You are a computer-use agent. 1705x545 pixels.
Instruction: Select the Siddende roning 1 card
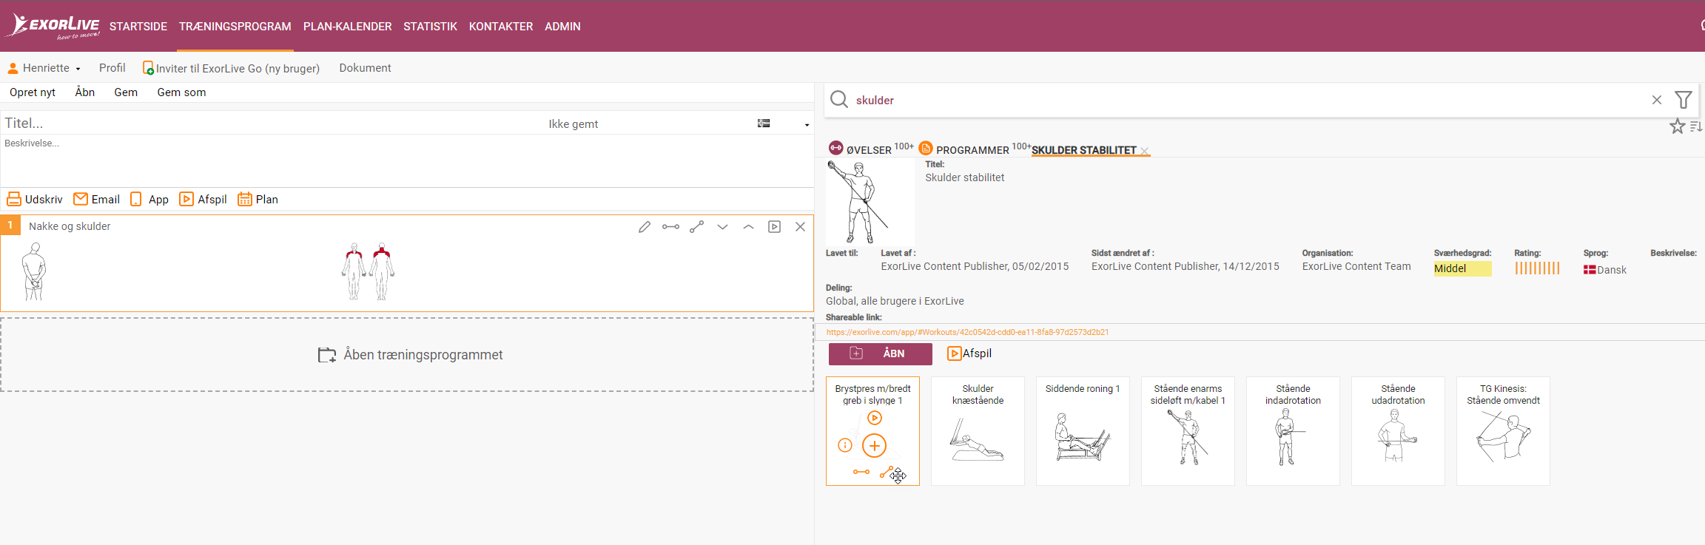1083,431
